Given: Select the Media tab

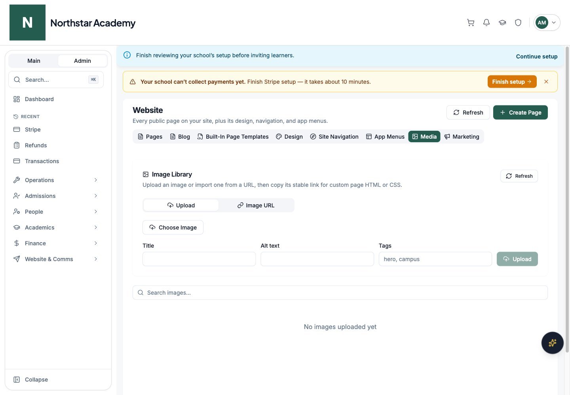Looking at the screenshot, I should point(424,137).
